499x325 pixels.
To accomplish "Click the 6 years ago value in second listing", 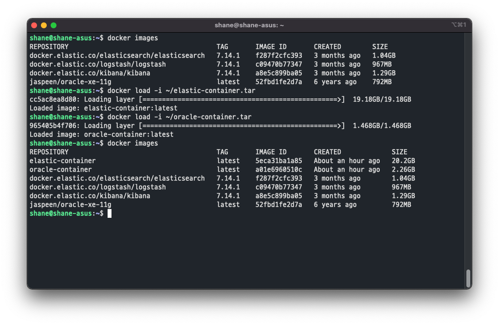I will 335,205.
